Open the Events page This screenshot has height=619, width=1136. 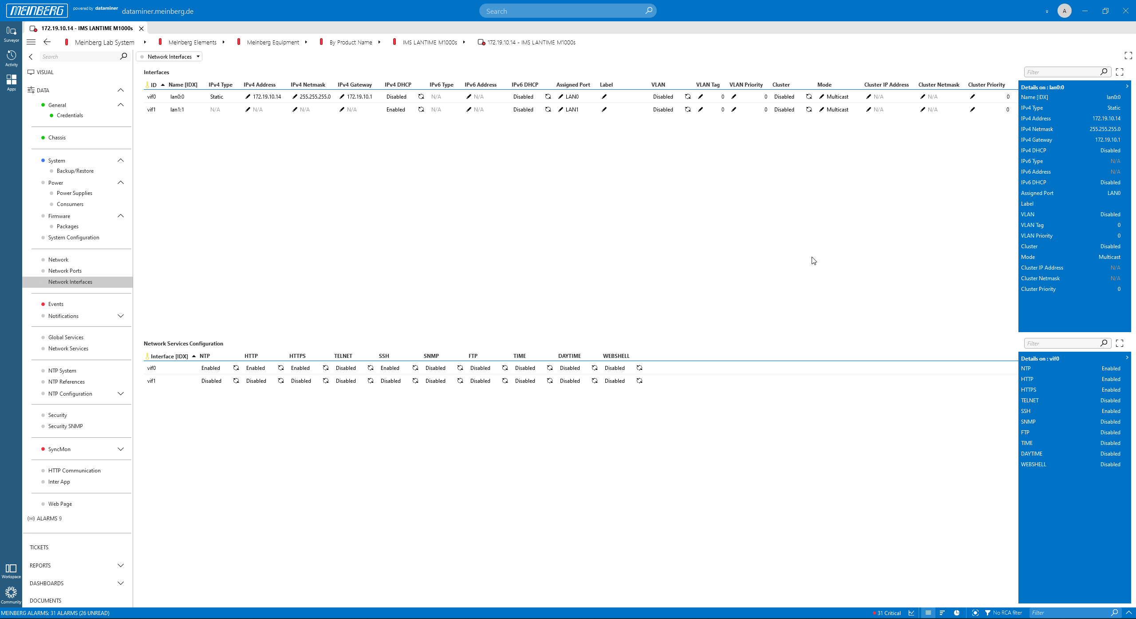(x=55, y=304)
